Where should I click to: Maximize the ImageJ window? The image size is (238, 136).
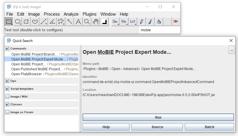(x=160, y=7)
